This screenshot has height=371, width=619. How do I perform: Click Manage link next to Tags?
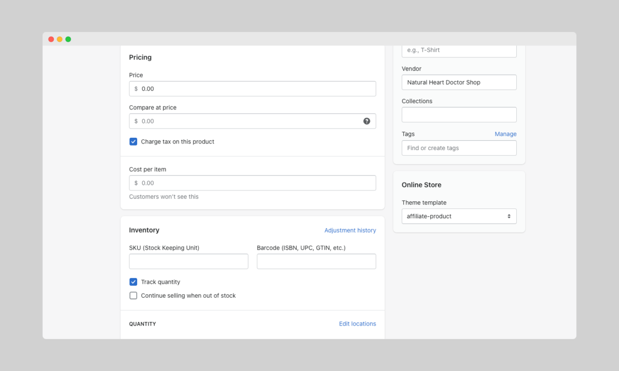click(505, 134)
